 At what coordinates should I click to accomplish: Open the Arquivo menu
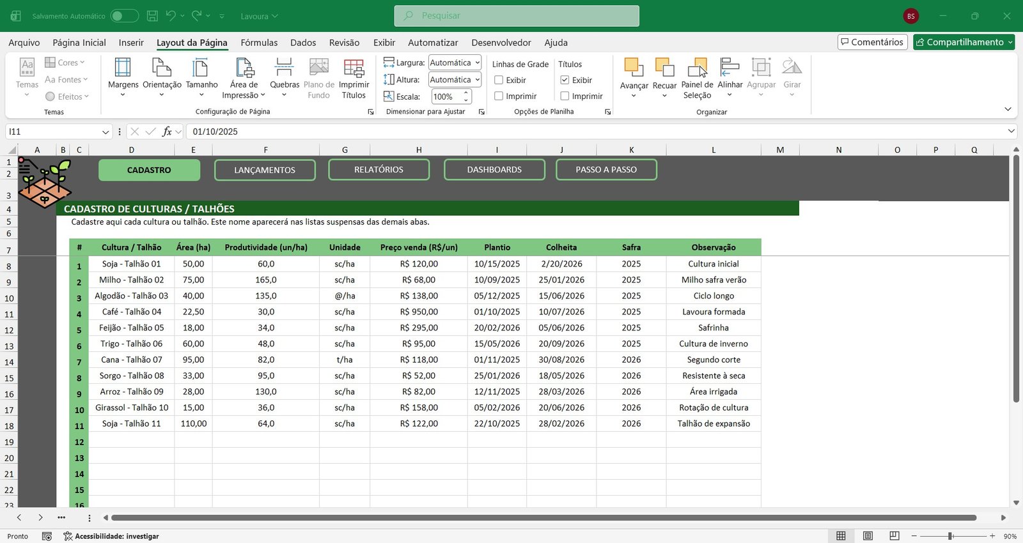[x=24, y=42]
